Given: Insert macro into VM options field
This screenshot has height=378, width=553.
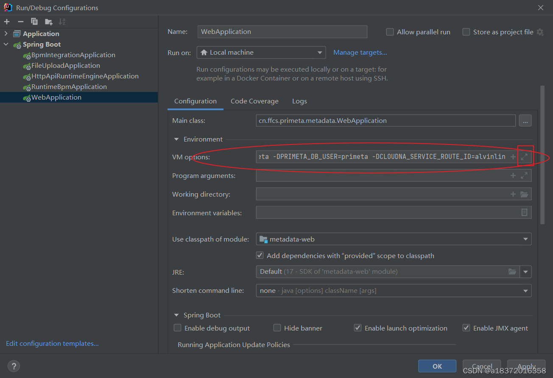Looking at the screenshot, I should [513, 157].
